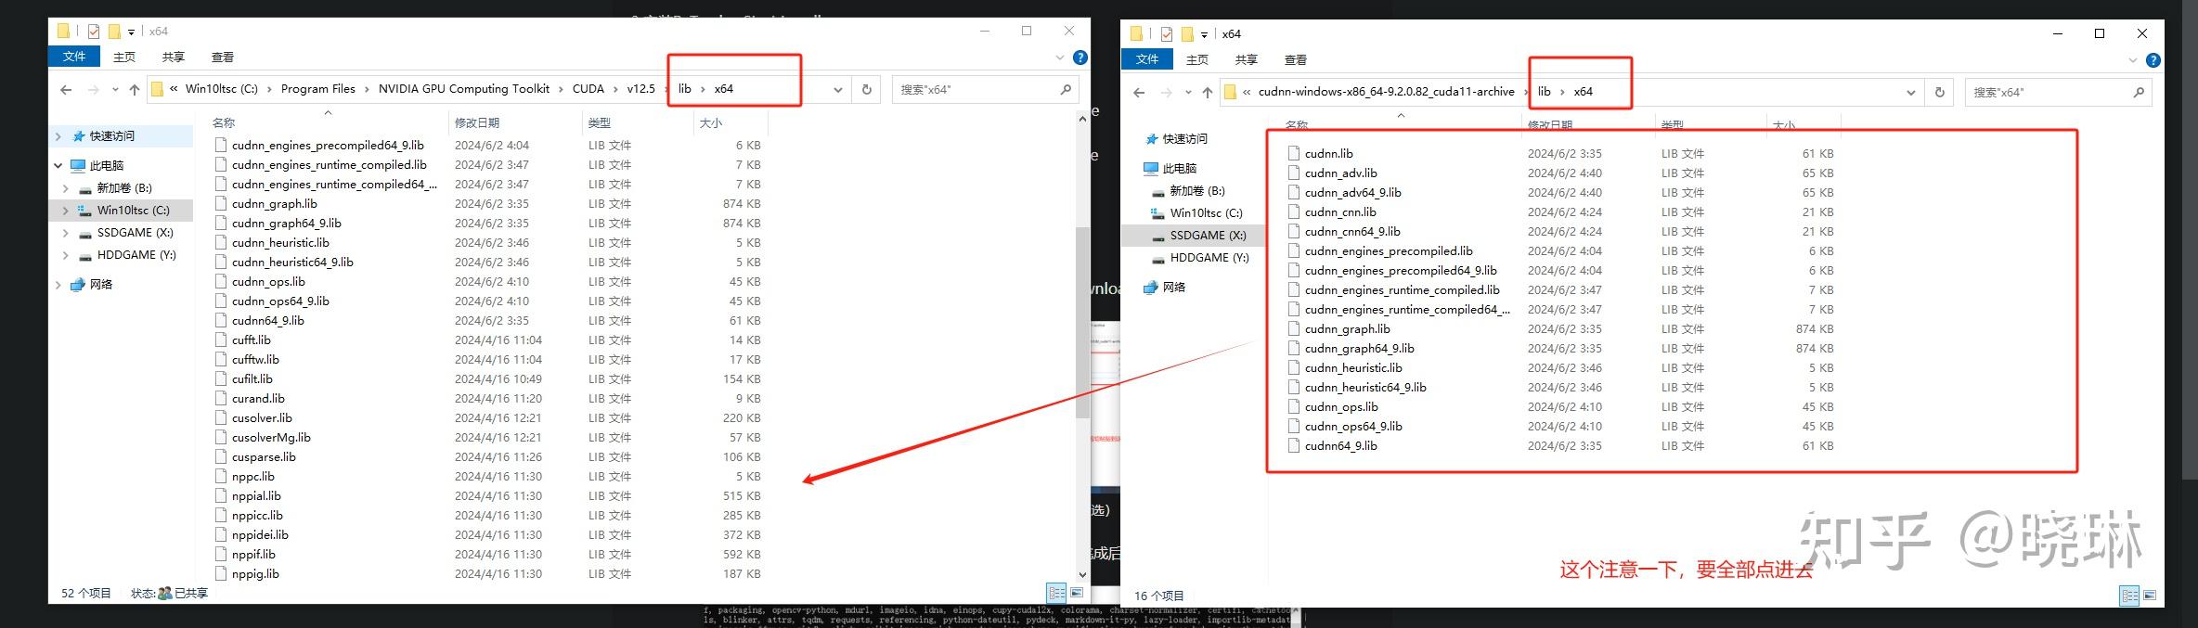
Task: Click the cudnn-windows archive breadcrumb segment
Action: coord(1387,92)
